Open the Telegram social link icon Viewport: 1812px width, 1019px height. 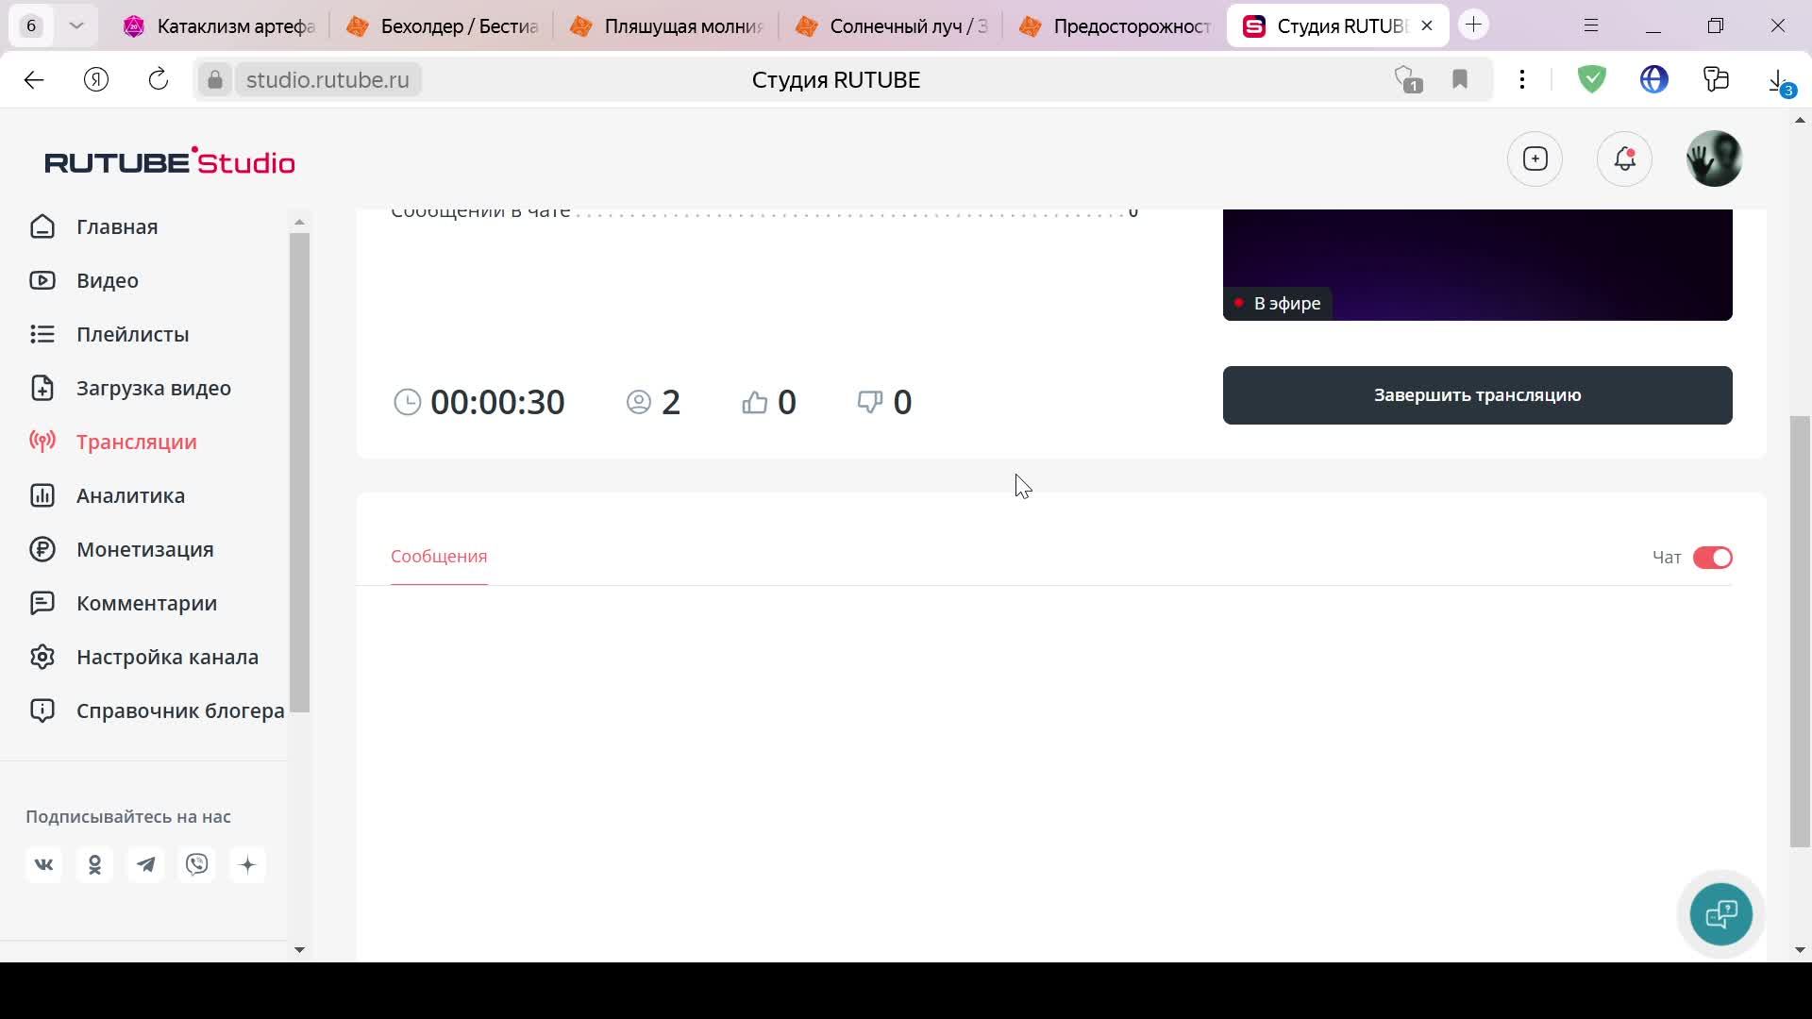pyautogui.click(x=145, y=865)
